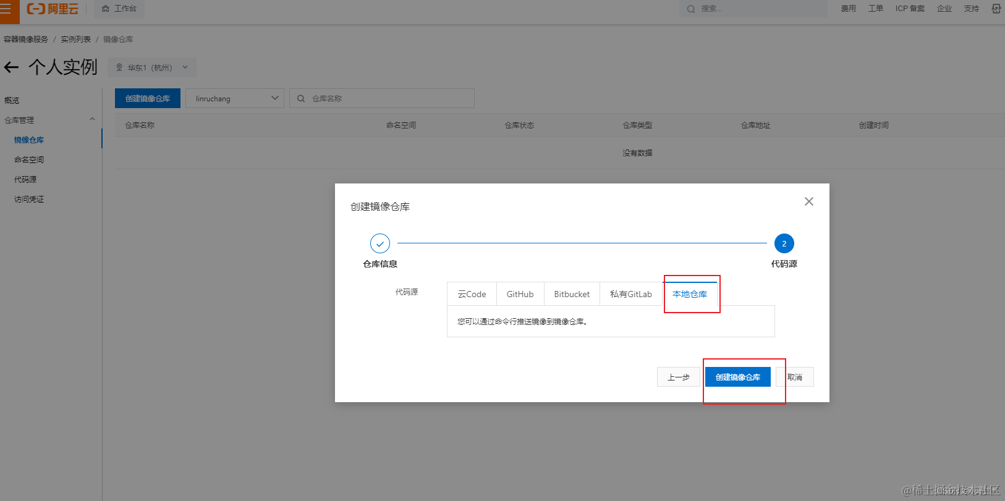The width and height of the screenshot is (1005, 501).
Task: Click the 仓库状态 column header
Action: pyautogui.click(x=519, y=125)
